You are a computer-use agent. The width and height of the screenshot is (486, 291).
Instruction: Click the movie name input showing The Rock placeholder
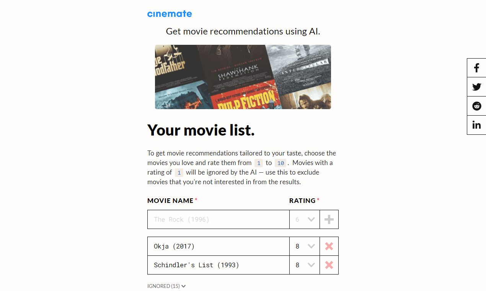(218, 219)
